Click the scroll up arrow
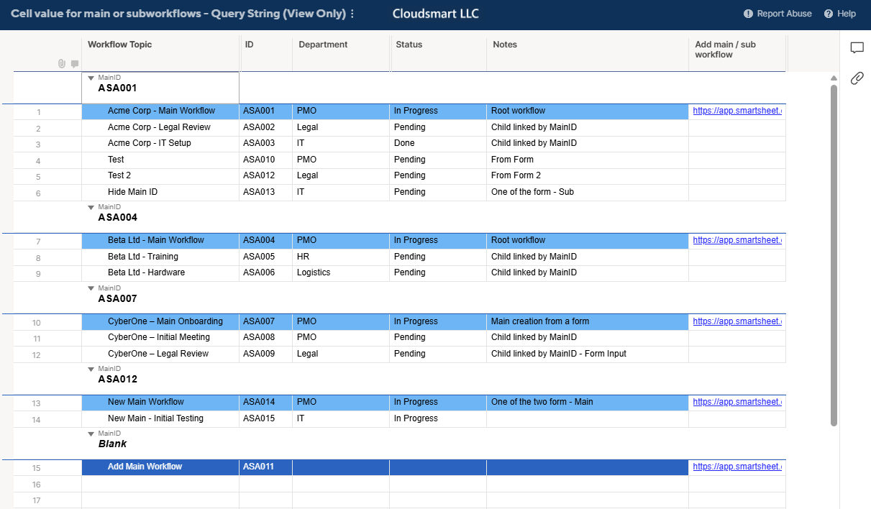871x509 pixels. click(x=834, y=78)
